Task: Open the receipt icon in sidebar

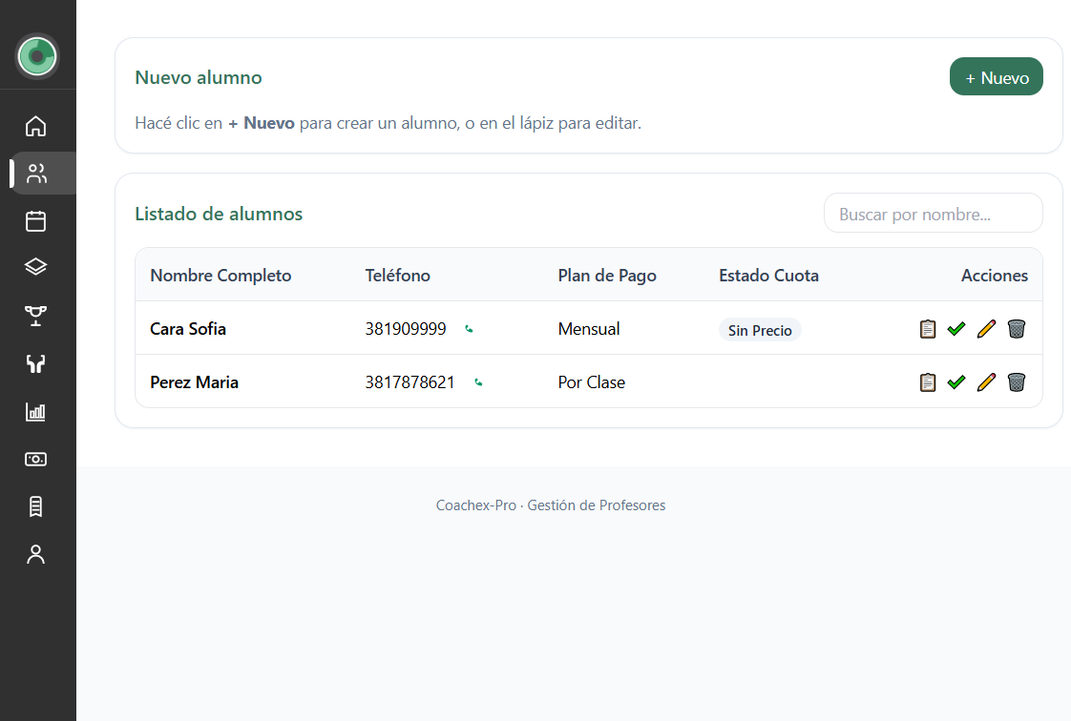Action: [35, 506]
